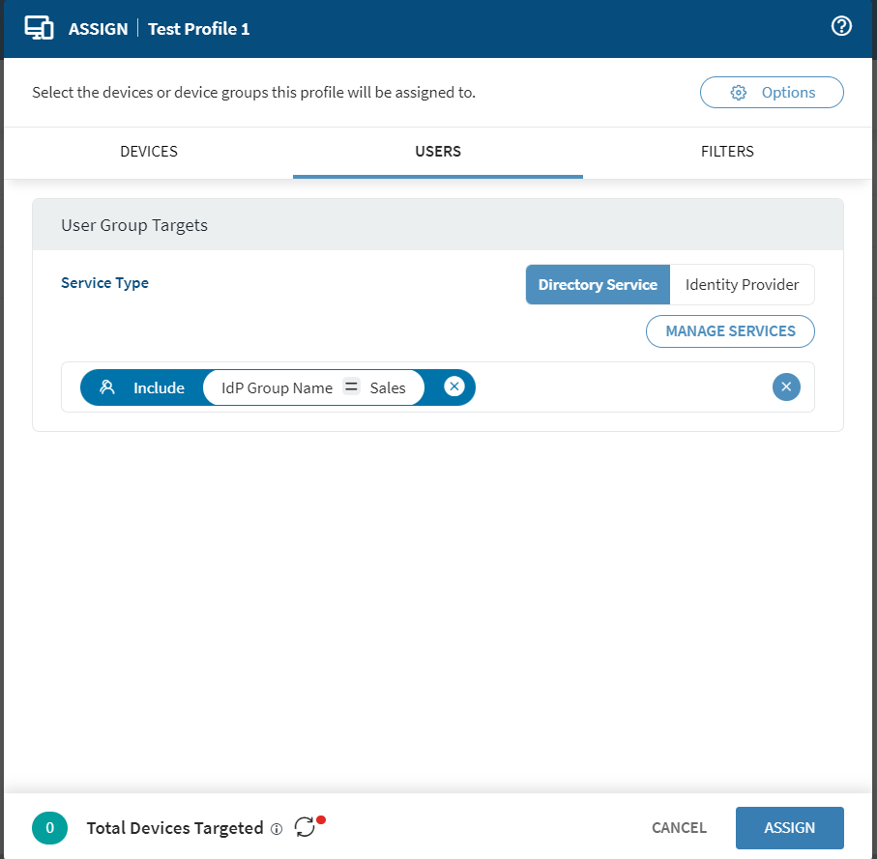Viewport: 877px width, 859px height.
Task: Click the help question mark icon
Action: 841,27
